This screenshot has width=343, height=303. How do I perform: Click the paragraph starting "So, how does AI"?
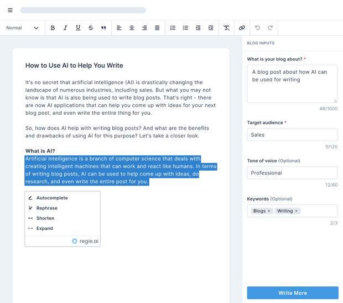117,132
